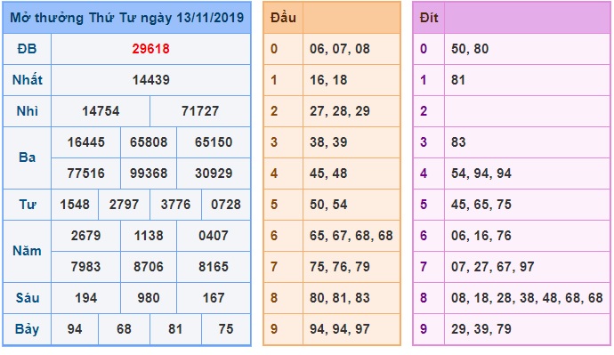The height and width of the screenshot is (355, 614).
Task: Select the Ba row label
Action: [27, 157]
